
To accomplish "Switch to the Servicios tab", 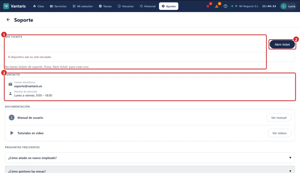I will pyautogui.click(x=58, y=6).
